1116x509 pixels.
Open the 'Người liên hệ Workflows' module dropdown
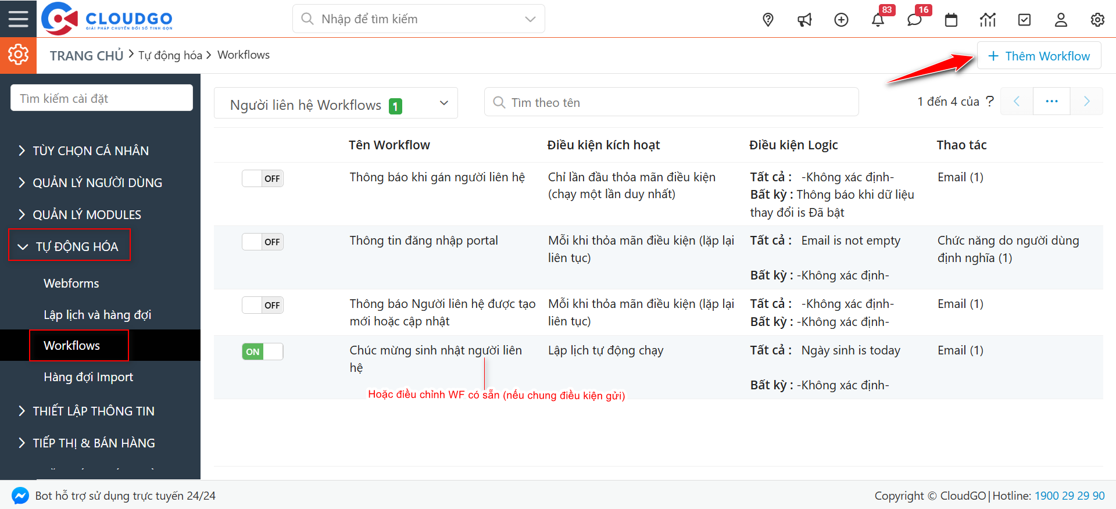tap(336, 103)
